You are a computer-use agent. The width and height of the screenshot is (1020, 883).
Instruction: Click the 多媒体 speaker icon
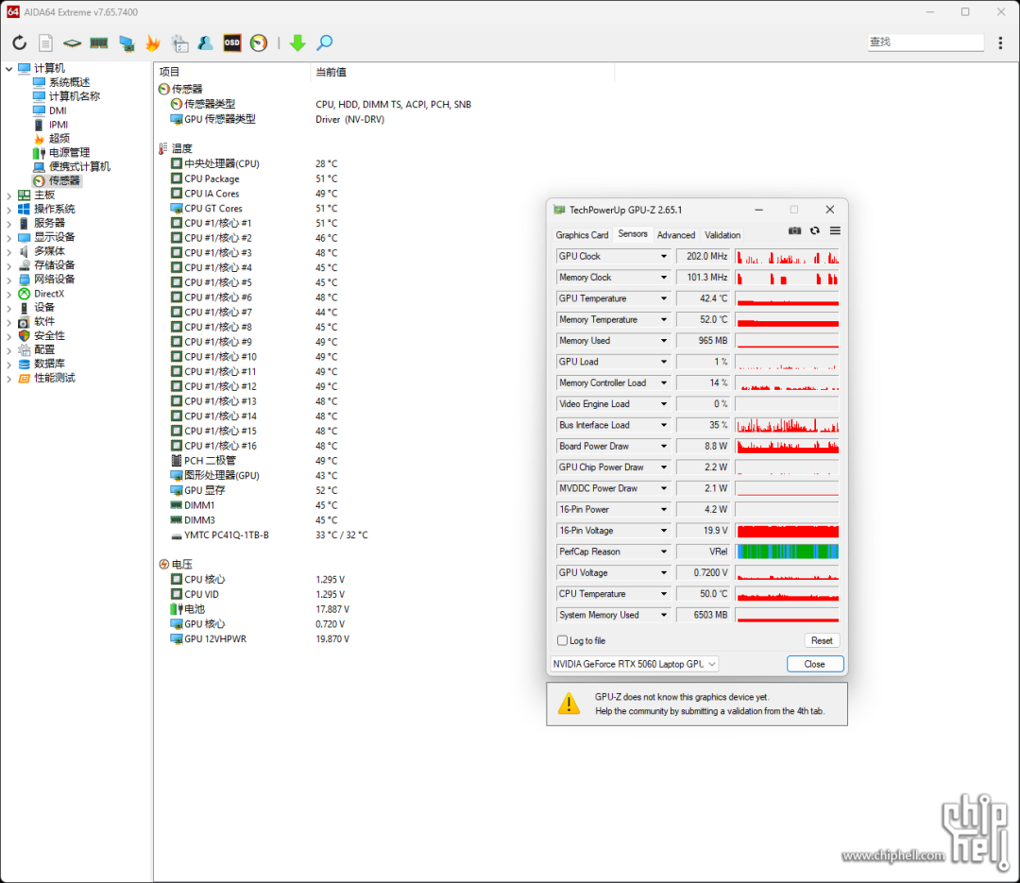tap(24, 251)
